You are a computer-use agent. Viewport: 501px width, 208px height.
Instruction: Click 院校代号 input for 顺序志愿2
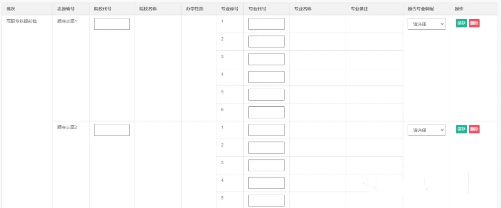point(112,130)
